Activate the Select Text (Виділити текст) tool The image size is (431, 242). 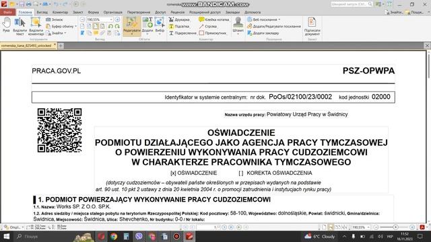point(20,26)
